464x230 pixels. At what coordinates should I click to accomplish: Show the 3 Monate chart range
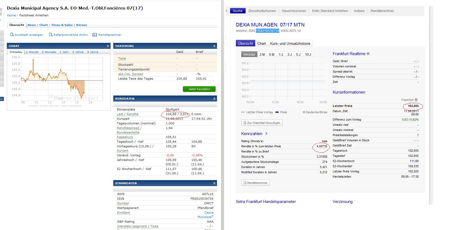(x=49, y=52)
